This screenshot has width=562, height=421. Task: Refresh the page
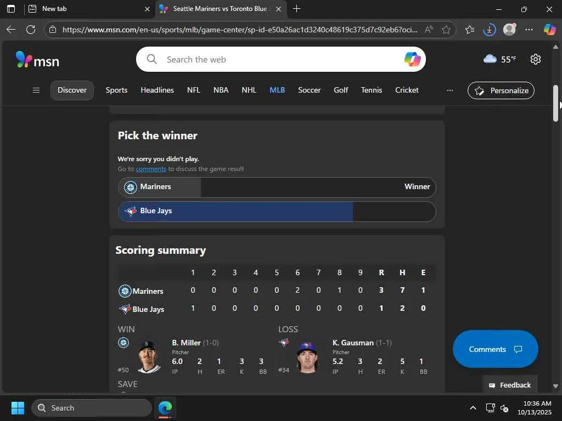(31, 30)
